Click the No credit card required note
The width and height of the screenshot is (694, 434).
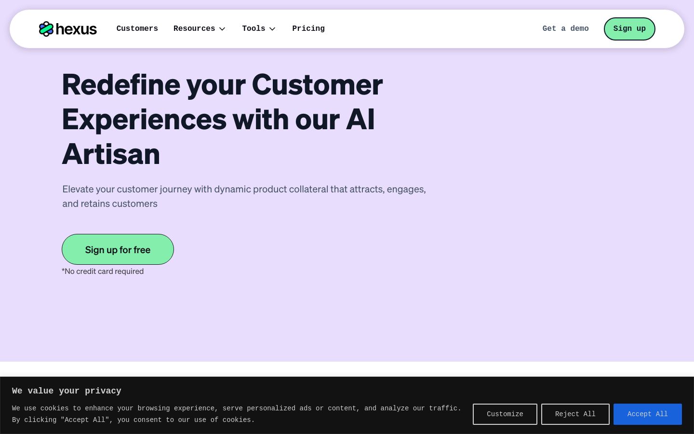pos(103,271)
